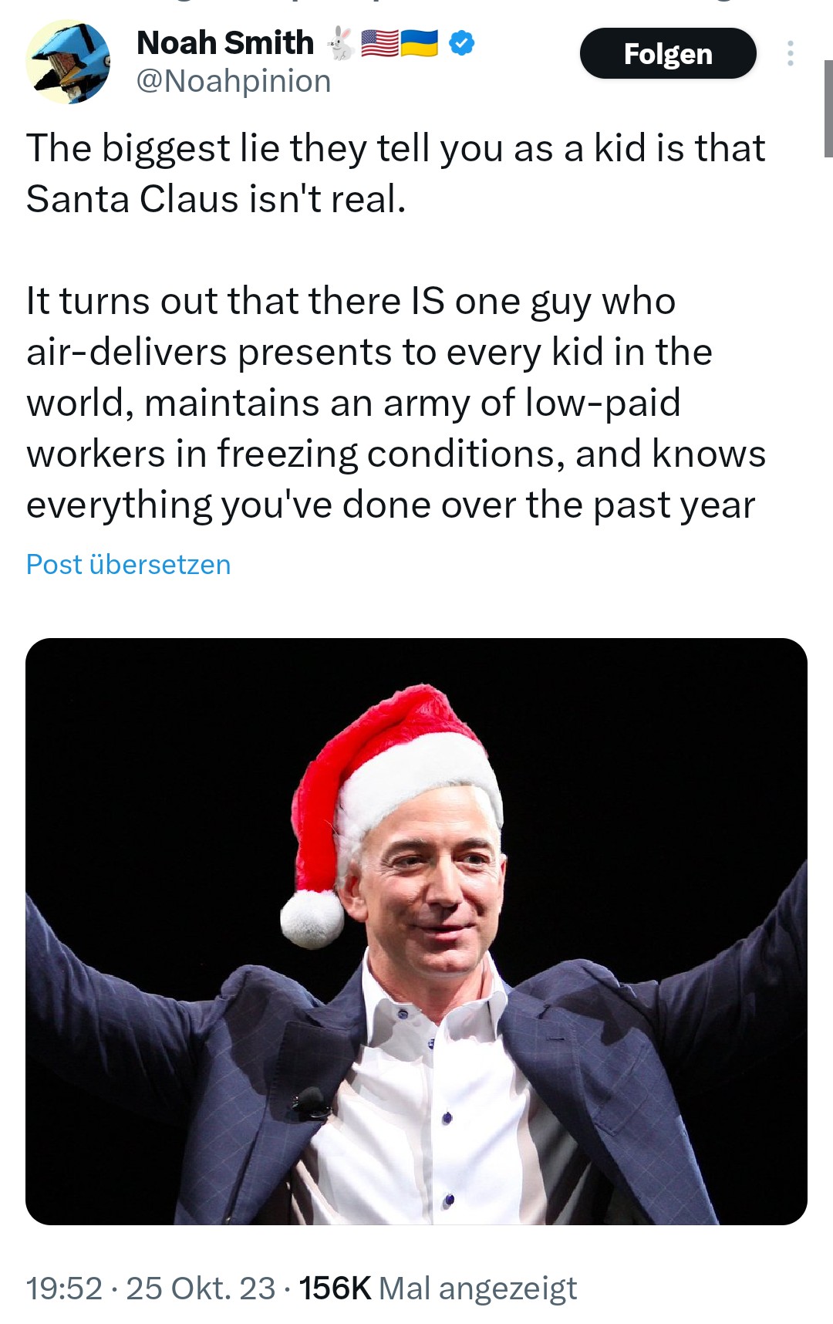Open the attached photo of man in Santa hat
This screenshot has width=833, height=1324.
416,931
